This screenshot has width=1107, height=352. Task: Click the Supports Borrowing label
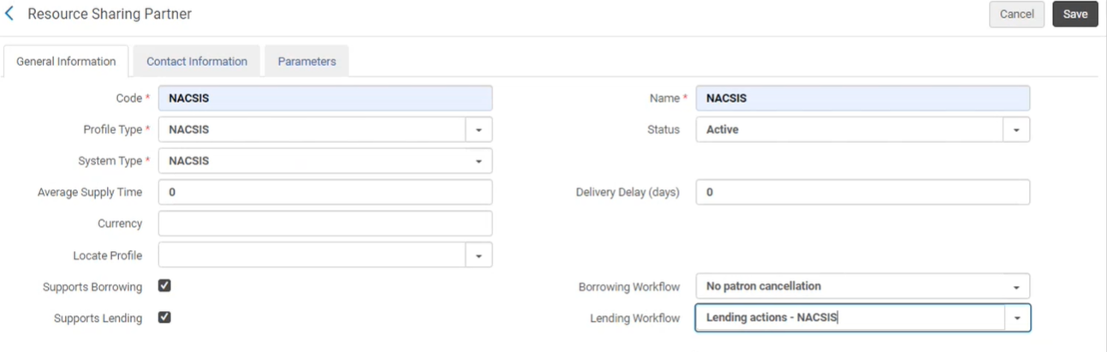[92, 287]
